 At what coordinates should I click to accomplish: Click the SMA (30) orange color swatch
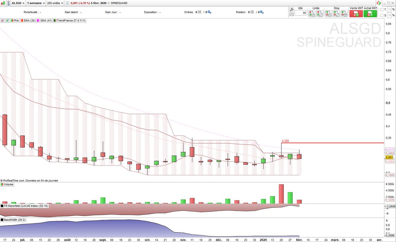(x=22, y=20)
